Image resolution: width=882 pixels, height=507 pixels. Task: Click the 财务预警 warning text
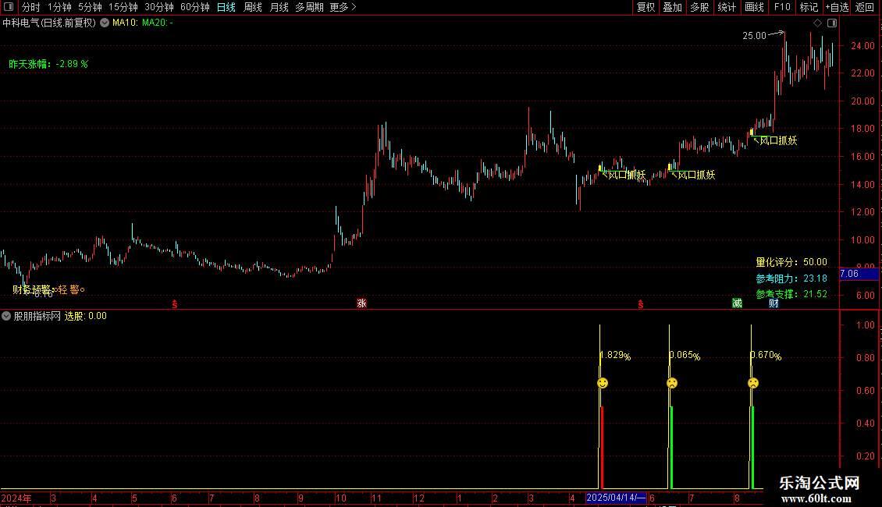tap(31, 290)
